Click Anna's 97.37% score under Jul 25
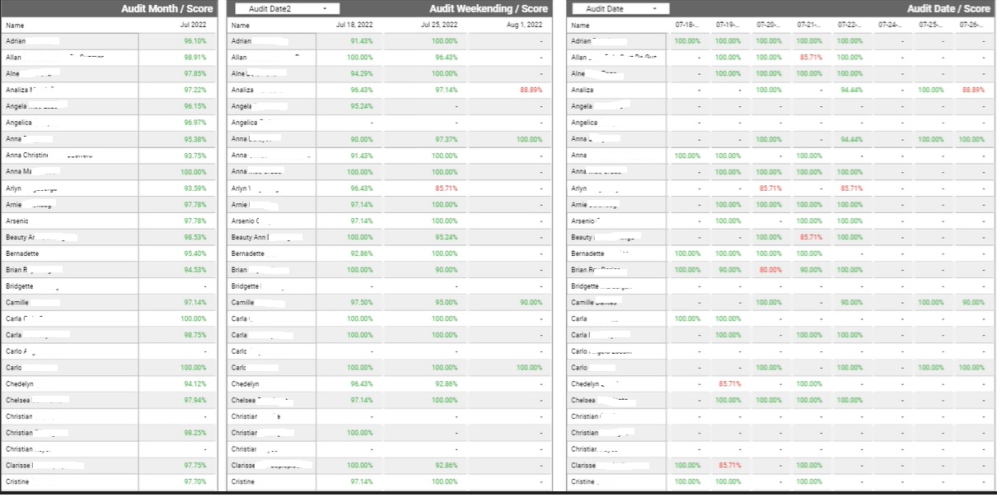 tap(444, 139)
